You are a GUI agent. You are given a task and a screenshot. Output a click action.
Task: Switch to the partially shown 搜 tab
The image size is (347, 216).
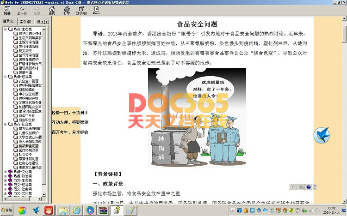point(38,22)
